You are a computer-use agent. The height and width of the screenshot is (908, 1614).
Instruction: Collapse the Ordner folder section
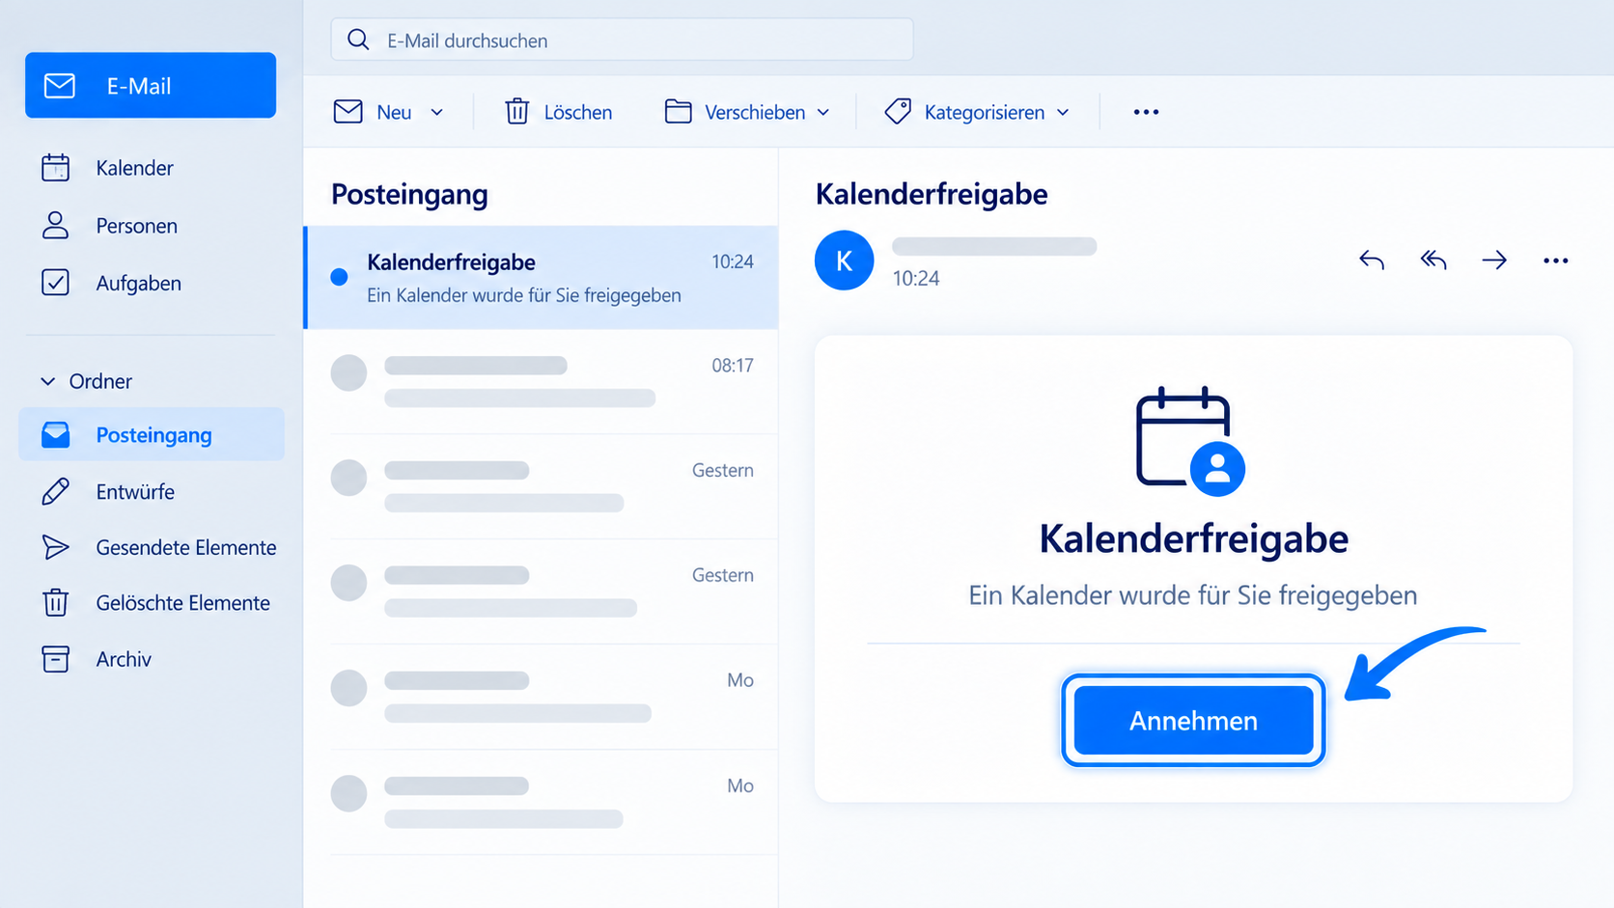pyautogui.click(x=47, y=381)
